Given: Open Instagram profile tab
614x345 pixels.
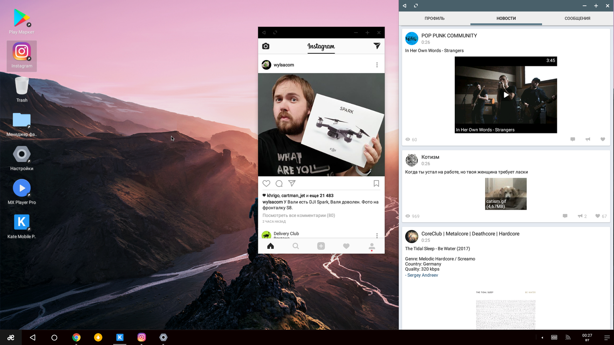Looking at the screenshot, I should (x=371, y=246).
